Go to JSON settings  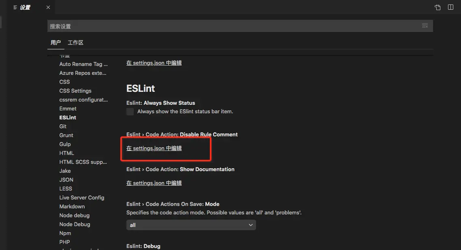pyautogui.click(x=66, y=180)
